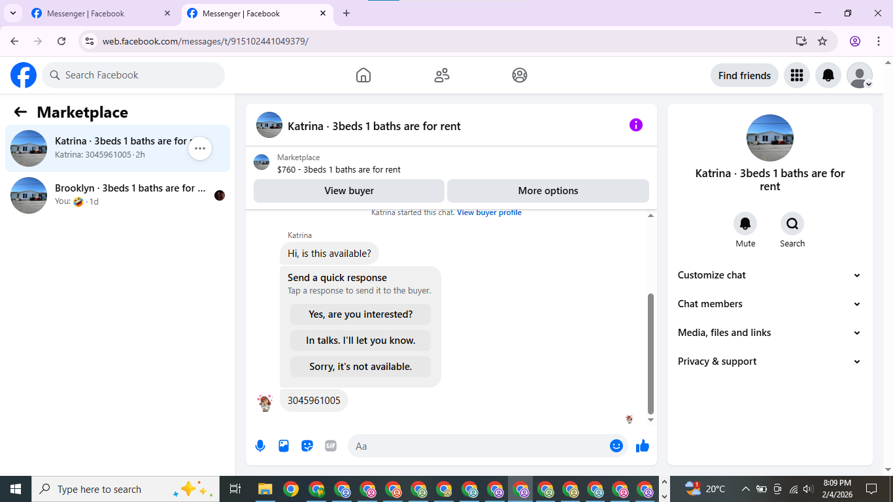Click Find friends button

(x=745, y=75)
